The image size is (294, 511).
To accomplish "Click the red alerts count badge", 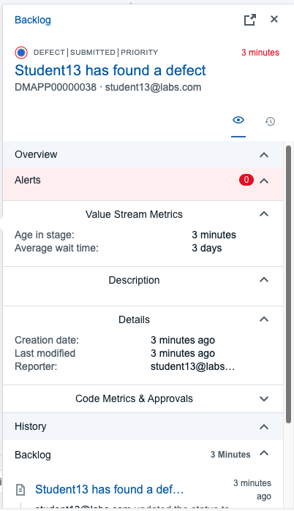I will 246,180.
